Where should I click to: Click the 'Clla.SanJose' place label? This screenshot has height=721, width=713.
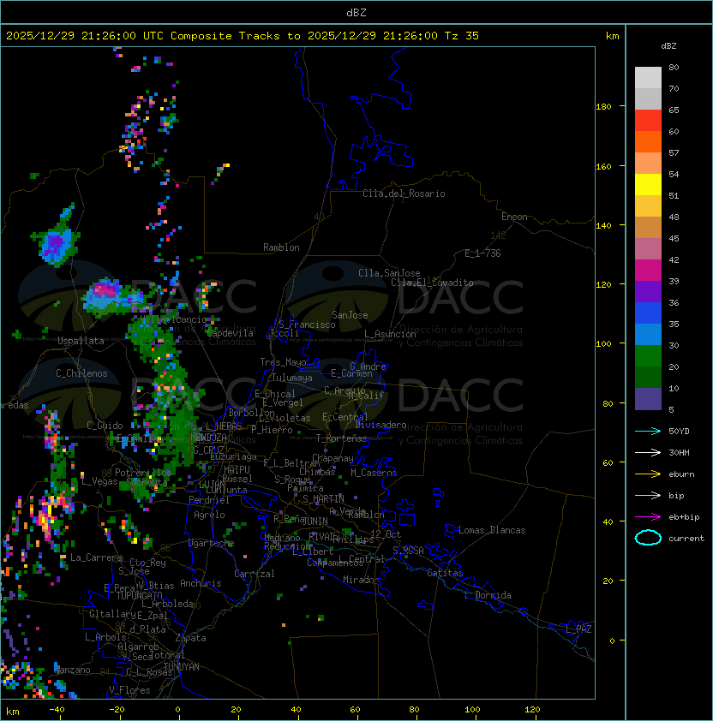tap(389, 273)
